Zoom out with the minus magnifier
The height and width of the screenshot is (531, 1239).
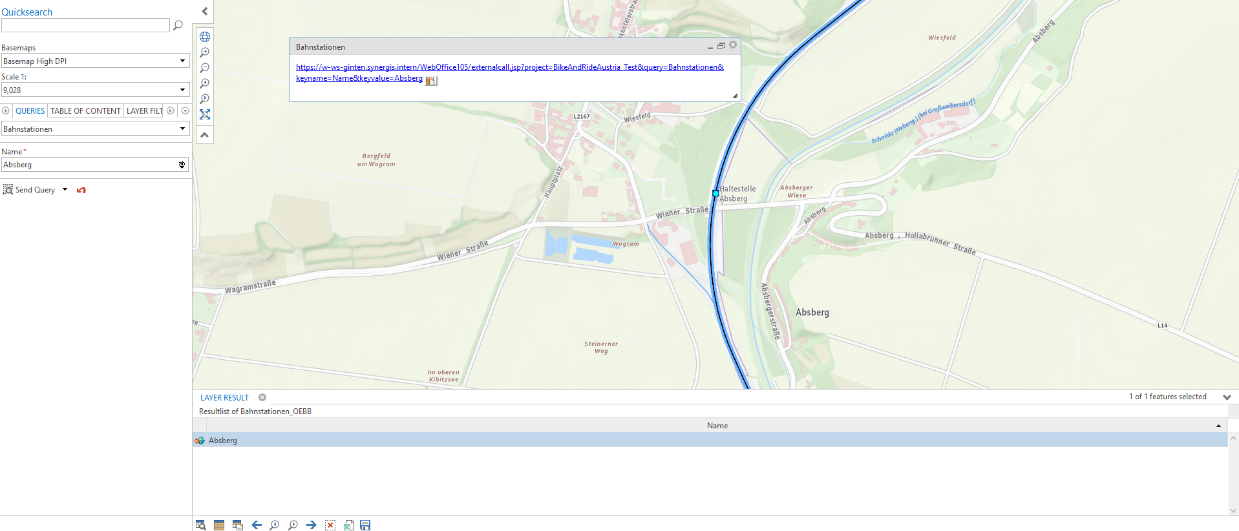205,68
